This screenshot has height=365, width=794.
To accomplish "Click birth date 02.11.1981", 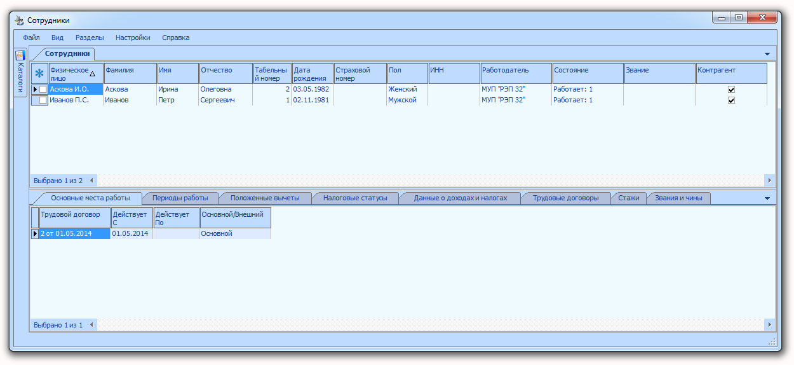I will tap(313, 100).
